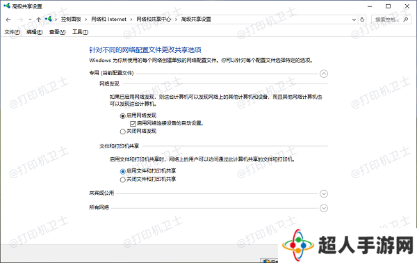Click the window title network icon
This screenshot has width=417, height=263.
click(7, 6)
